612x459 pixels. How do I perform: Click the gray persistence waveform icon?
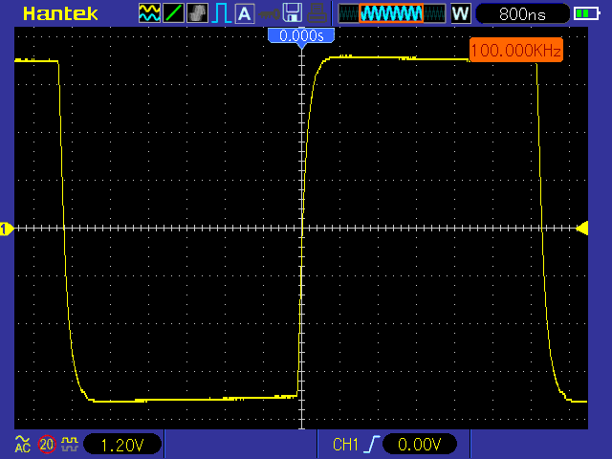[198, 12]
